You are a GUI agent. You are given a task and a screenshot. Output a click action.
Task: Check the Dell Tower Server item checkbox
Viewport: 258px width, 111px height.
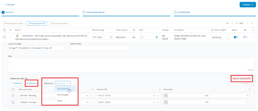[x=4, y=37]
